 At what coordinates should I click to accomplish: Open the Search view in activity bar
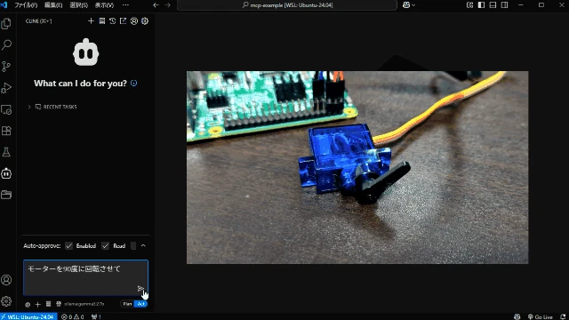[x=6, y=45]
